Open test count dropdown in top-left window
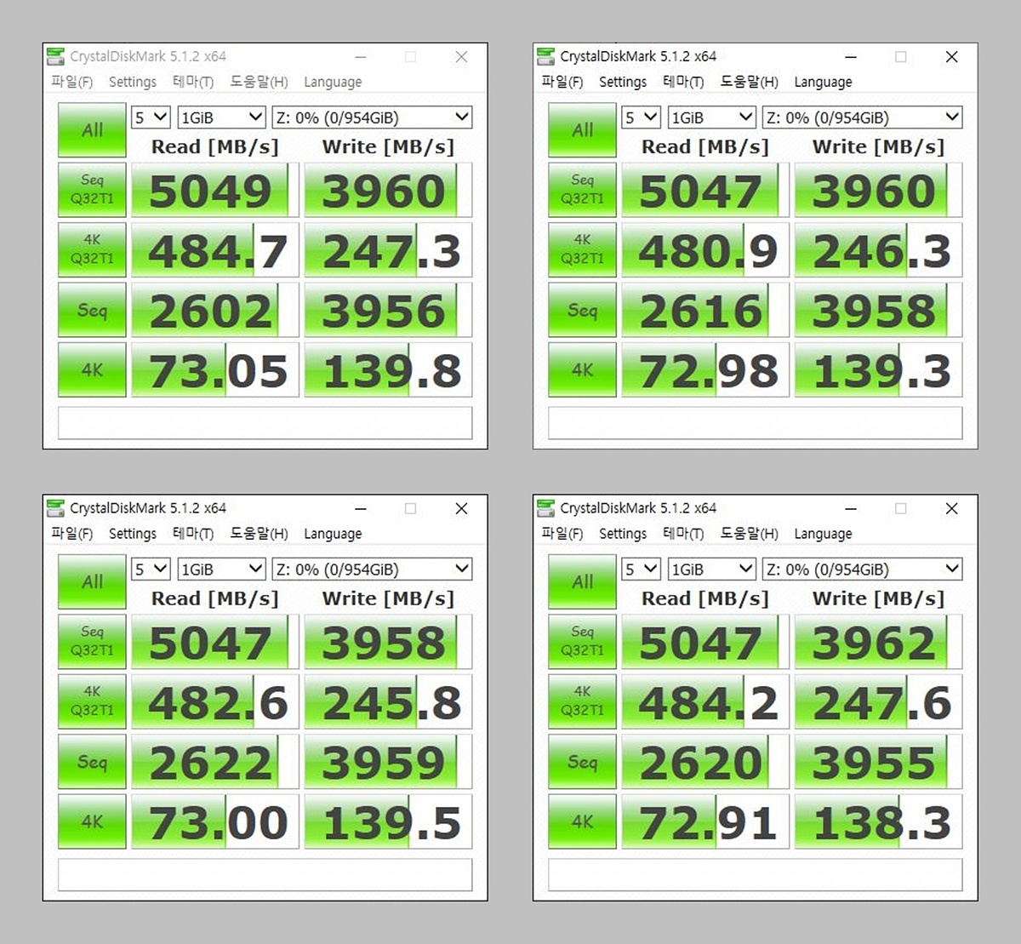 click(151, 117)
